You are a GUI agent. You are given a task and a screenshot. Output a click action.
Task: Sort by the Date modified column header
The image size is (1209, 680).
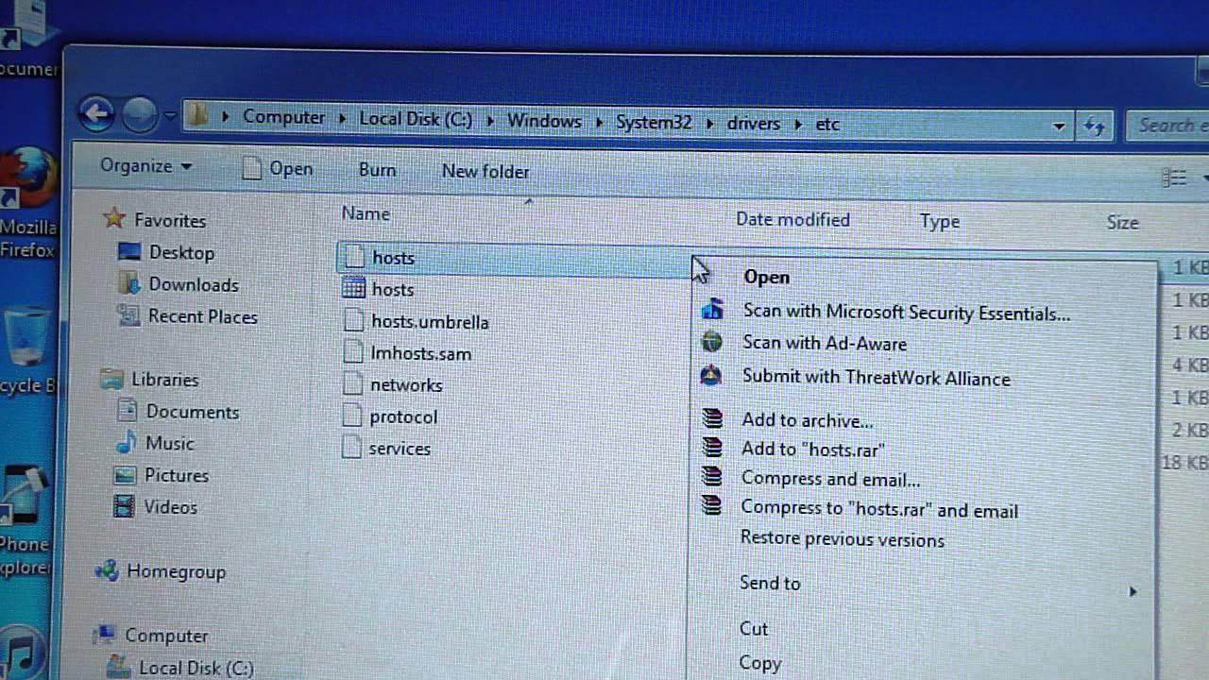(x=792, y=220)
